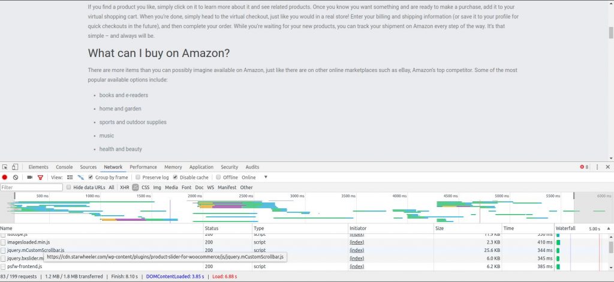Open (index) initiator link for psfw-frontend.js
Viewport: 614px width, 282px height.
[357, 266]
